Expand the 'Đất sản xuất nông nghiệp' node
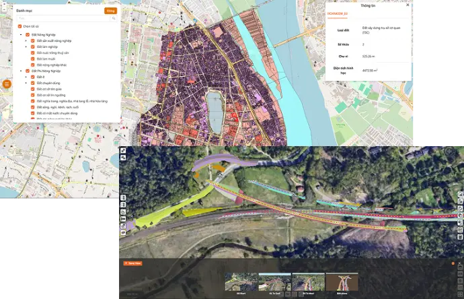464x299 pixels. tap(26, 40)
